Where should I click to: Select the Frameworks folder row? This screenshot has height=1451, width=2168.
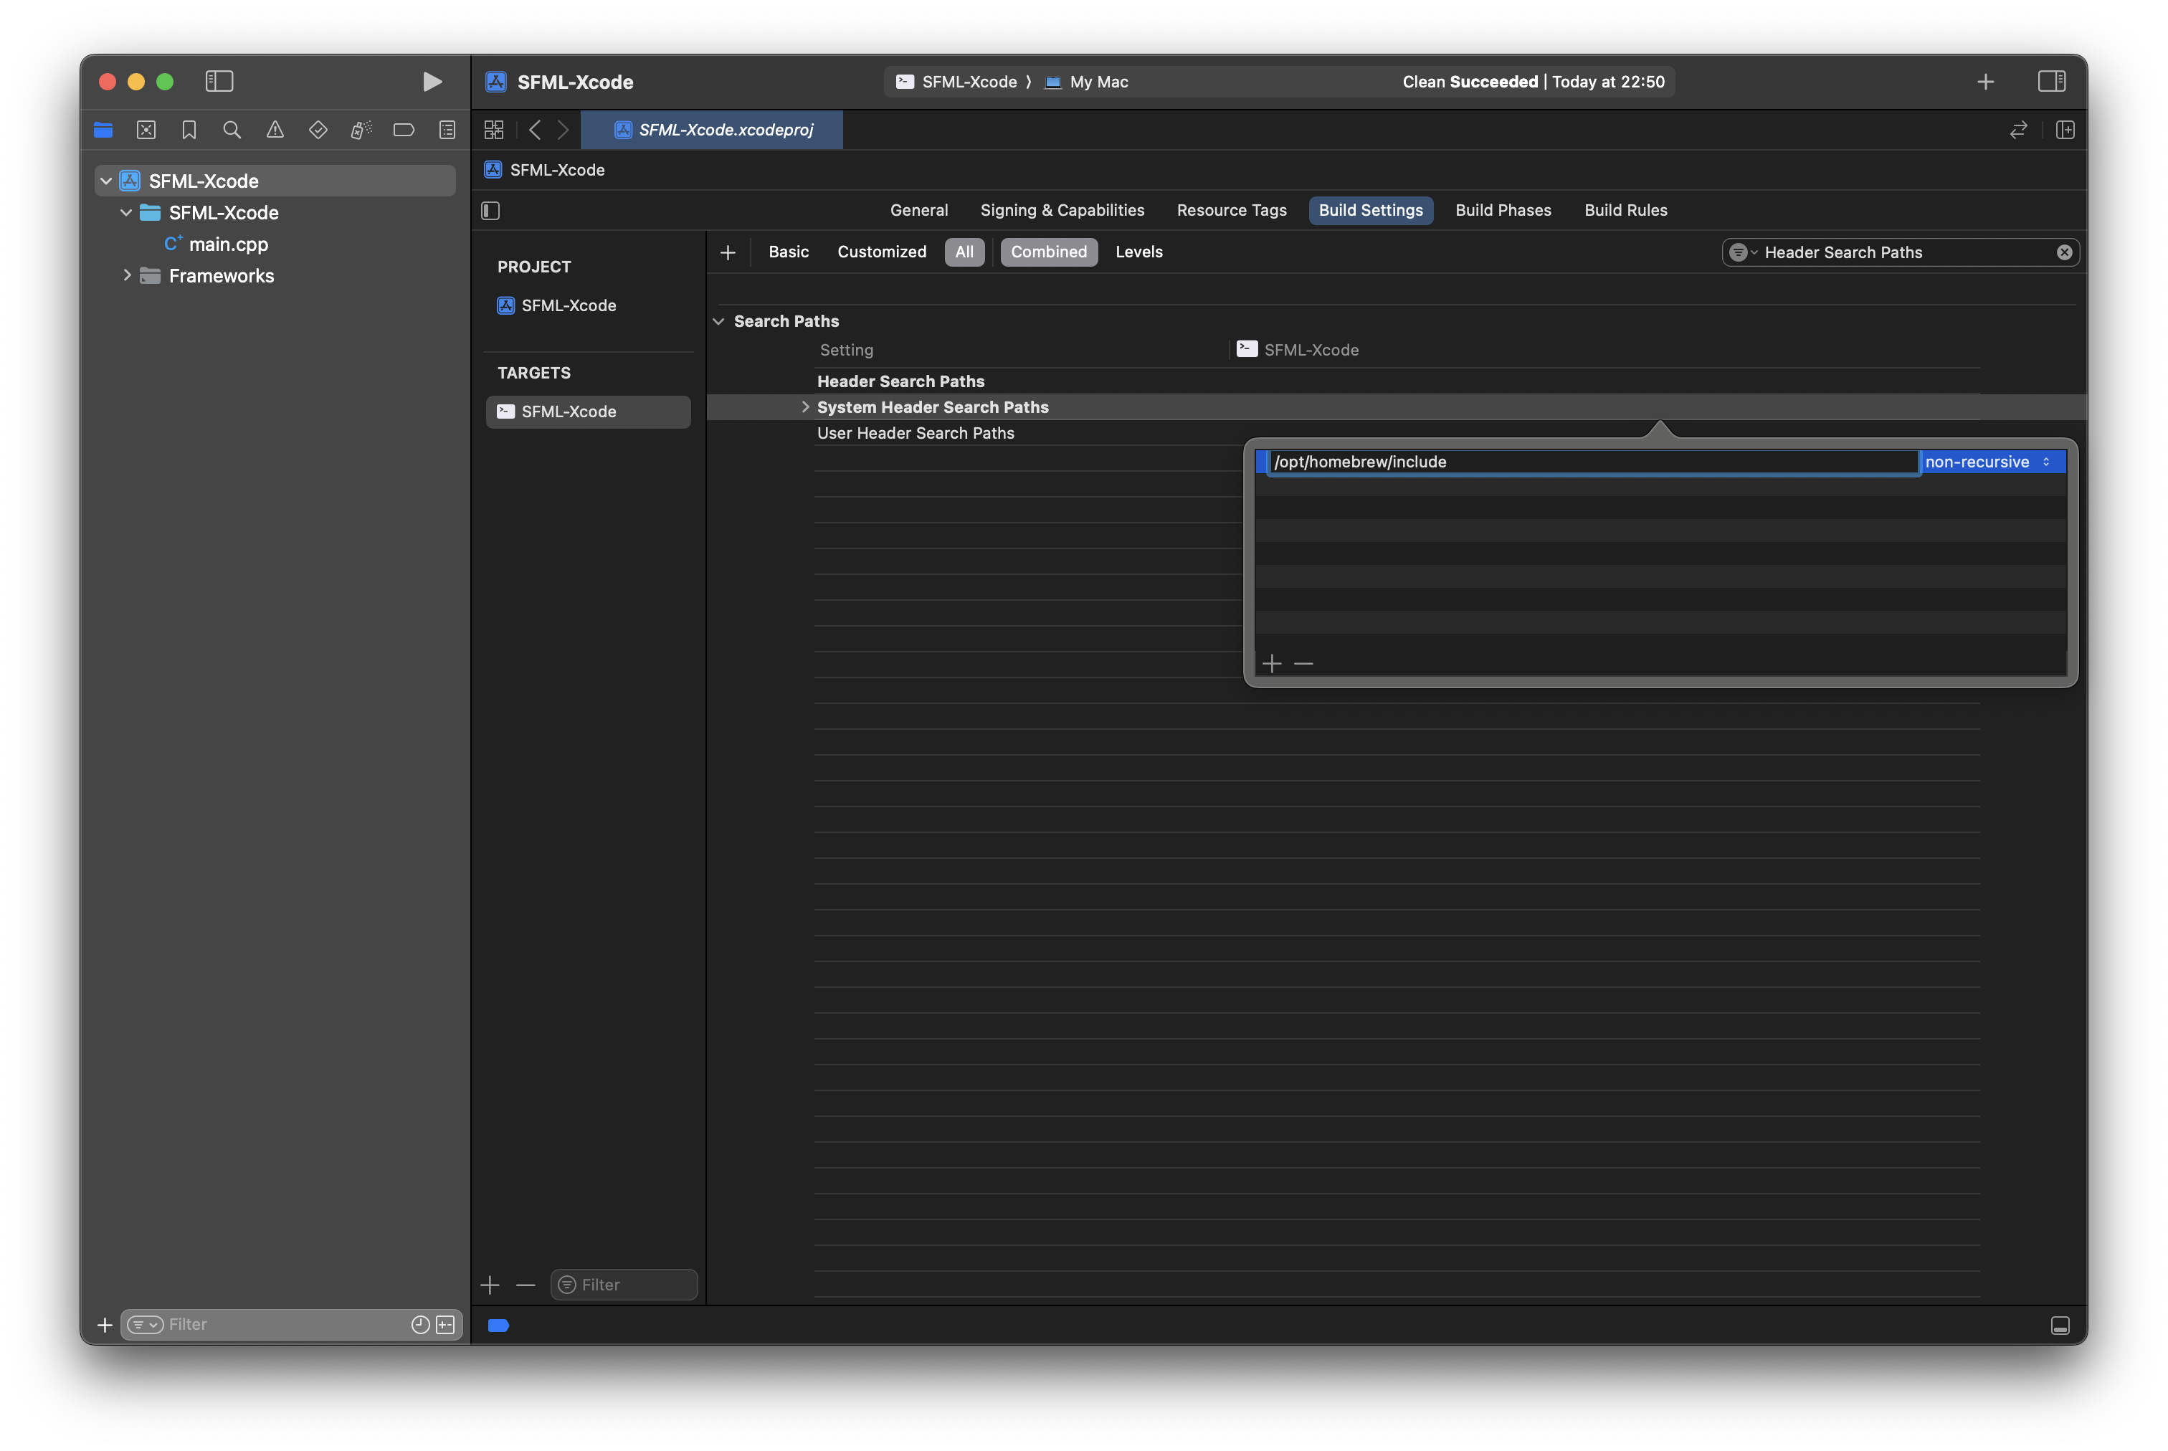(x=221, y=275)
